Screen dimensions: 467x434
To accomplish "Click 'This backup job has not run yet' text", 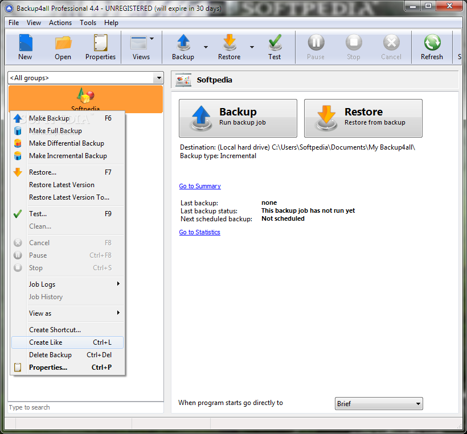I will pyautogui.click(x=308, y=210).
